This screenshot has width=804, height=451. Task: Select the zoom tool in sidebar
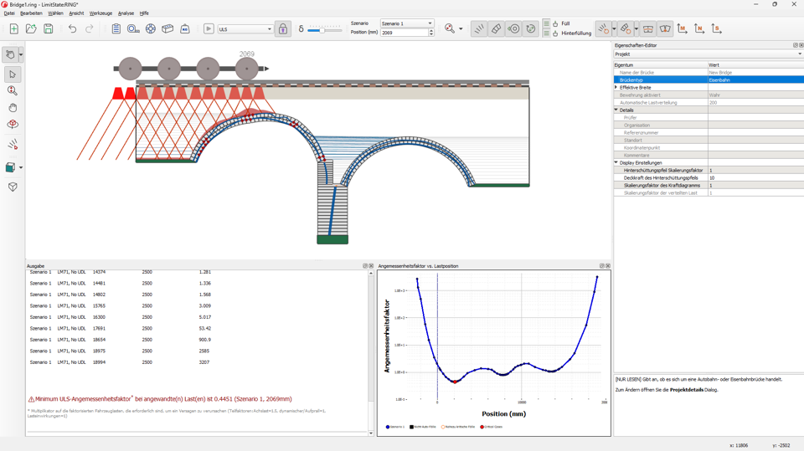click(13, 90)
